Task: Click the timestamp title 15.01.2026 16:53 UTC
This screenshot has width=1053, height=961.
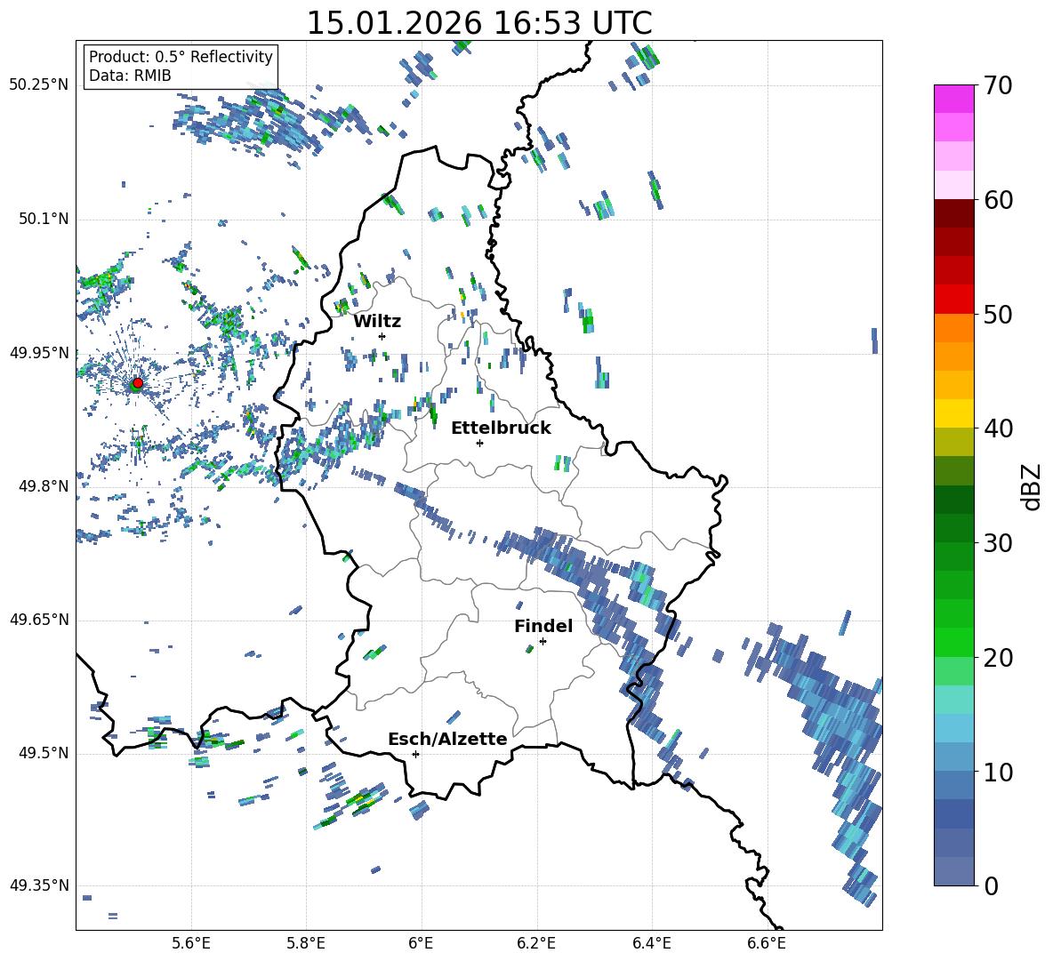Action: point(478,23)
